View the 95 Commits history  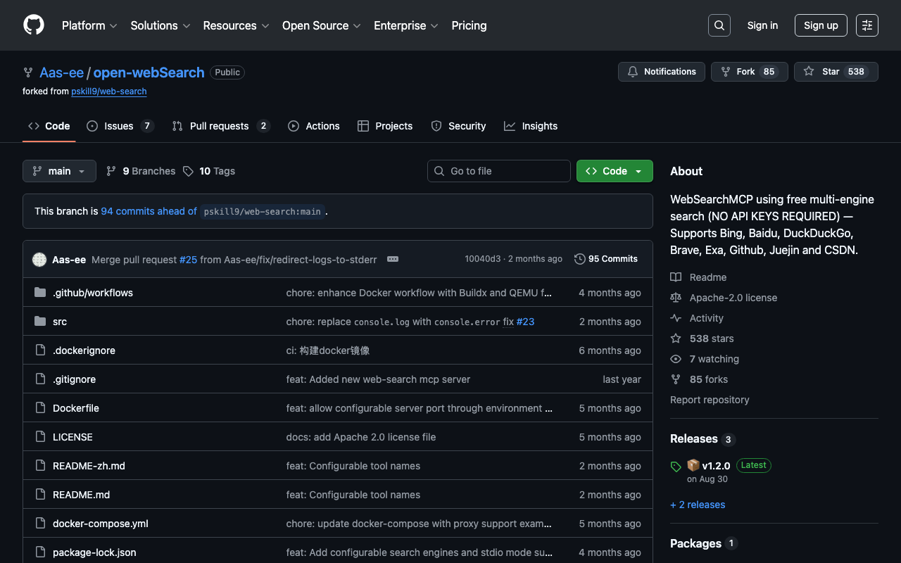(606, 259)
